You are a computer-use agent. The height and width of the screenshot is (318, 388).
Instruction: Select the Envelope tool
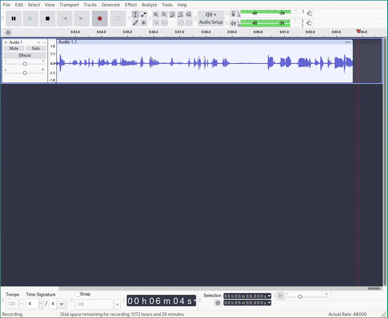coord(143,14)
